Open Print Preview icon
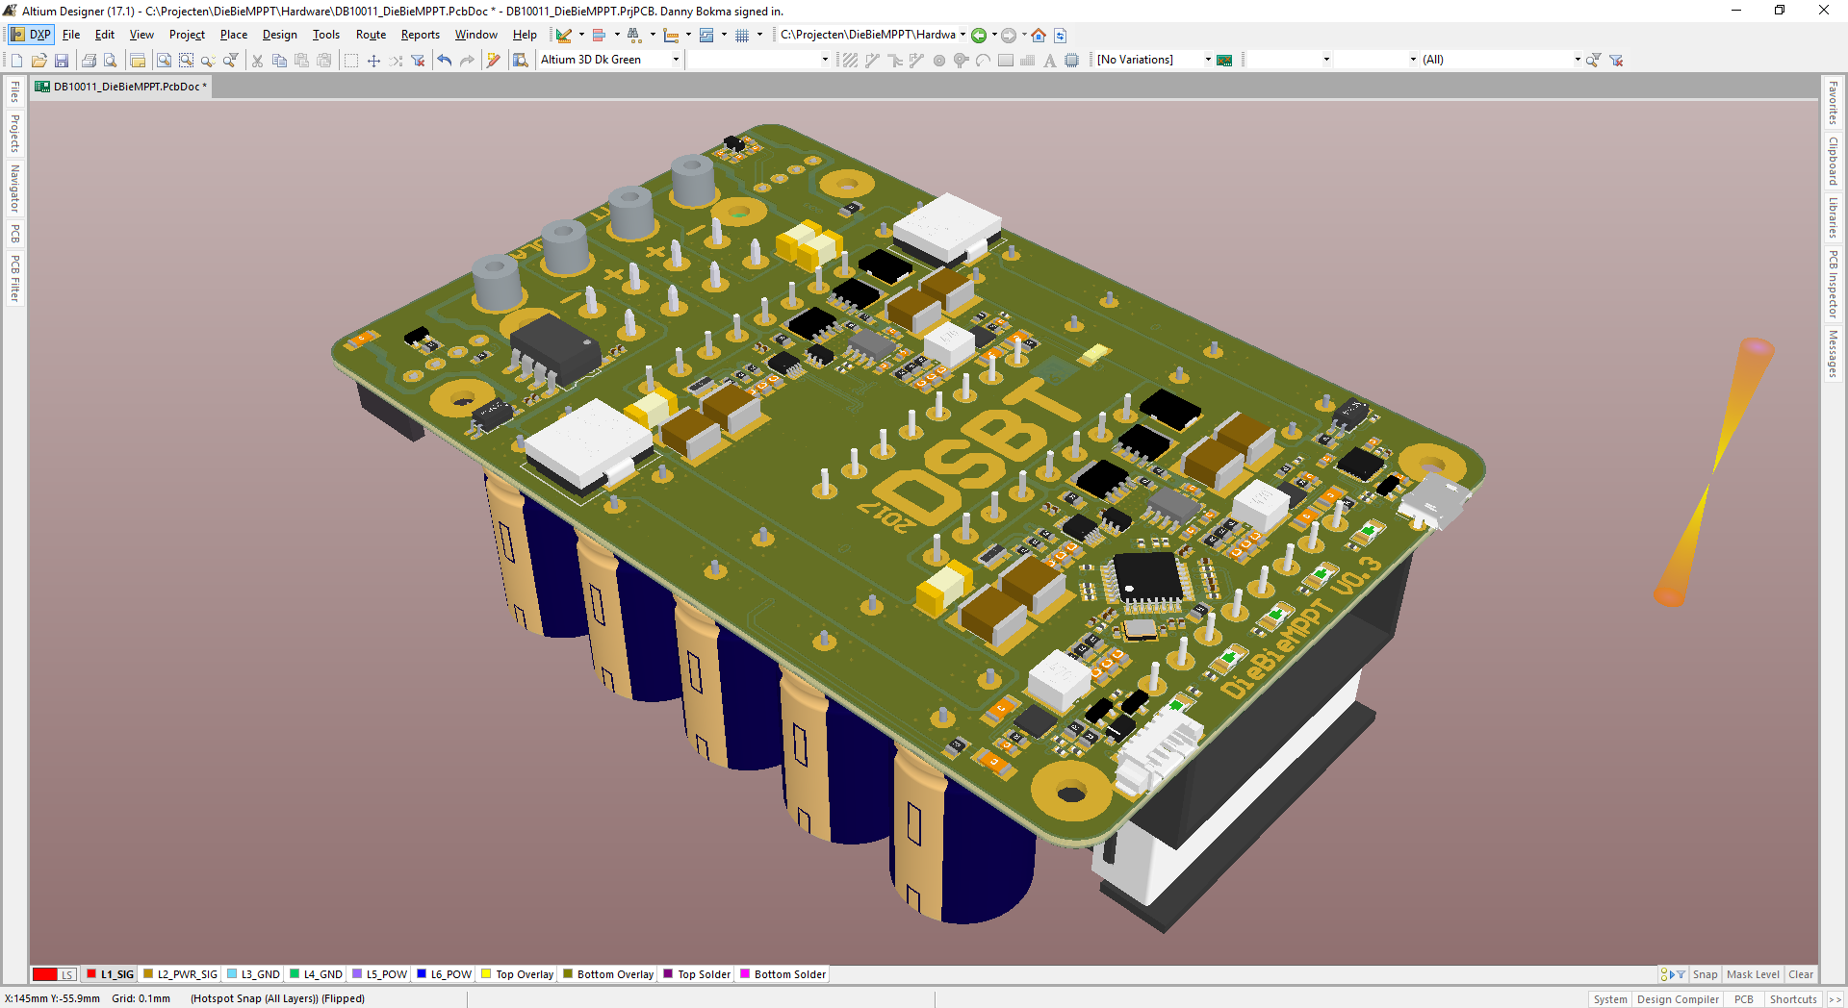This screenshot has height=1008, width=1848. (111, 61)
